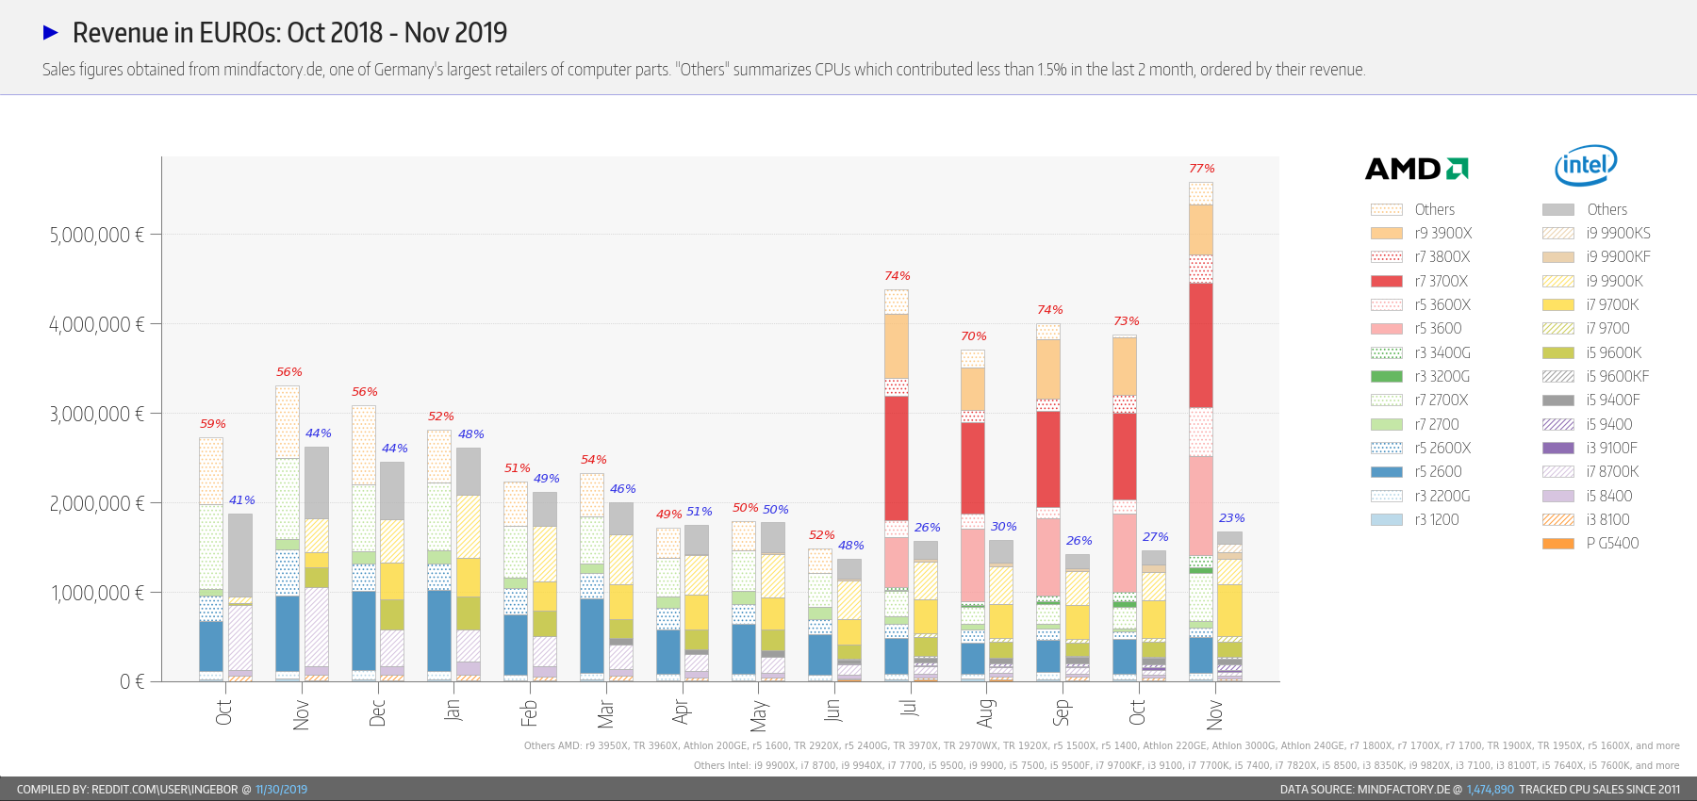Click the AMD logo in the legend
Viewport: 1697px width, 801px height.
point(1416,169)
